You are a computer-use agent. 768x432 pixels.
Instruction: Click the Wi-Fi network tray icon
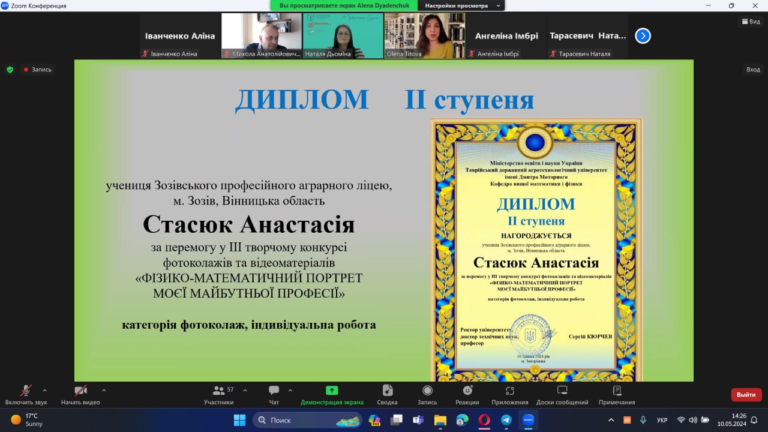pyautogui.click(x=681, y=420)
